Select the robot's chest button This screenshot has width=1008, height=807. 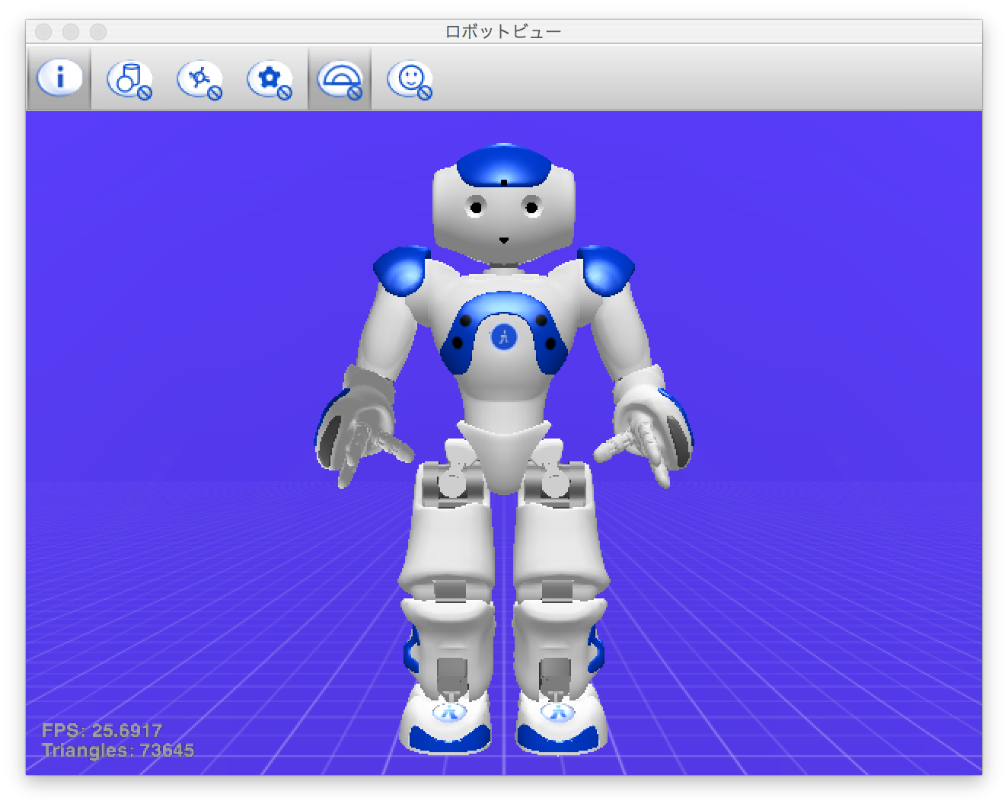(503, 336)
